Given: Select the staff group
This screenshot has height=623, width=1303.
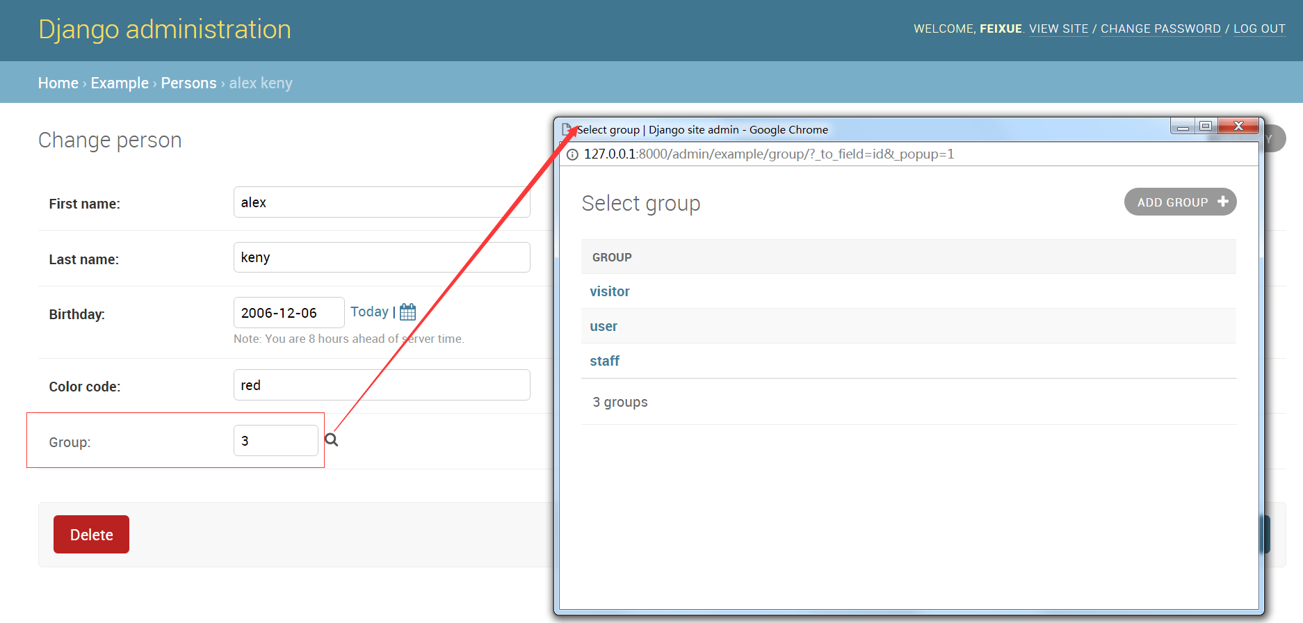Looking at the screenshot, I should [604, 361].
